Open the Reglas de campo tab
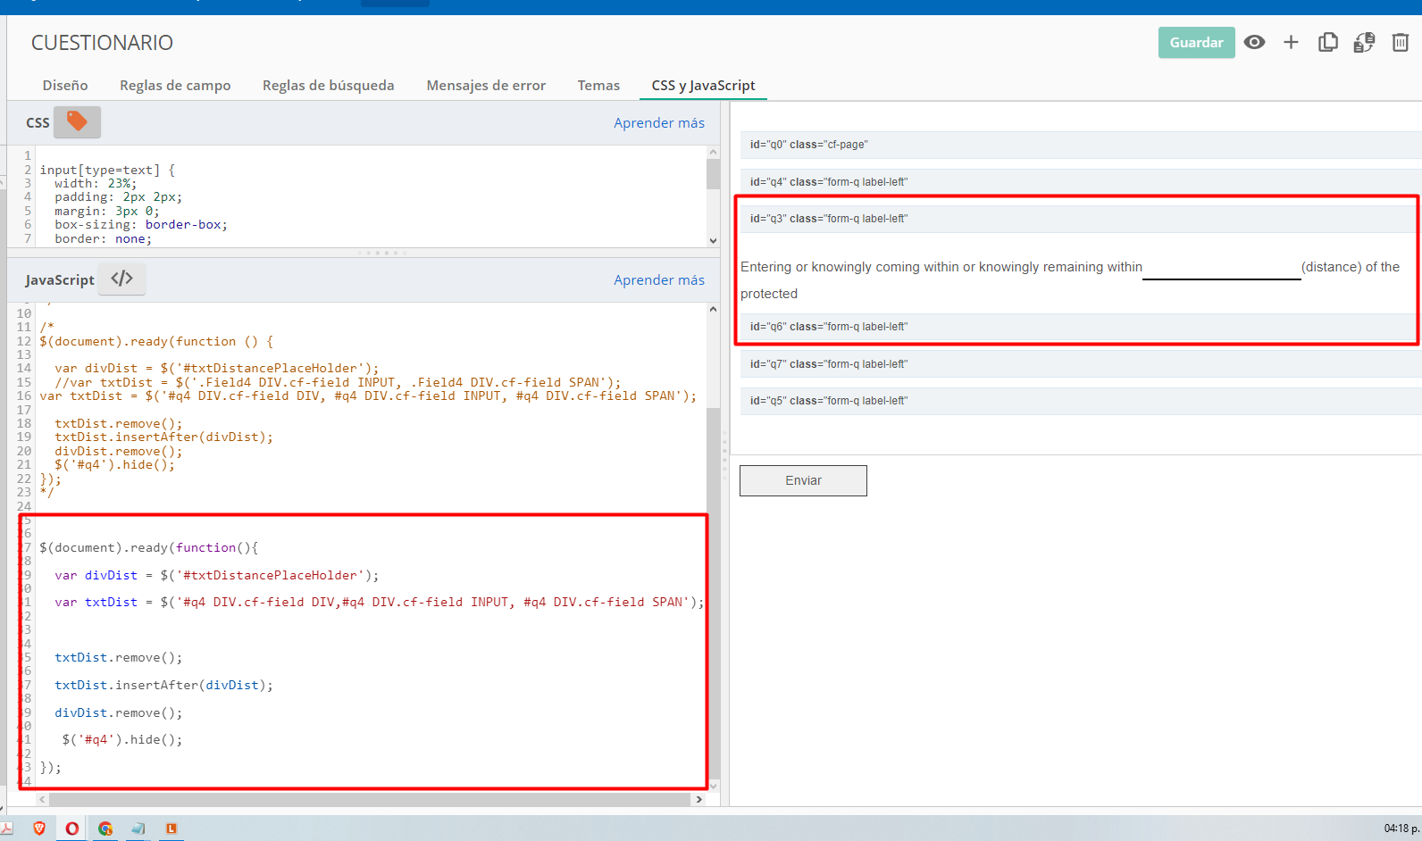1422x841 pixels. (x=175, y=86)
